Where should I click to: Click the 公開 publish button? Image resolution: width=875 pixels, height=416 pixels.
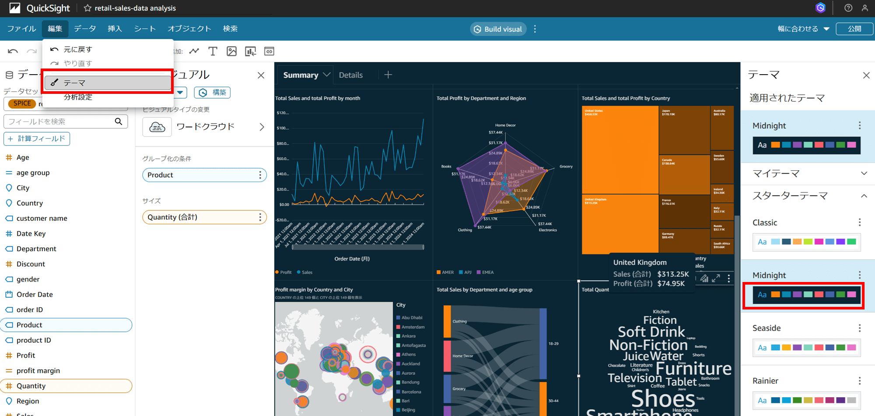click(854, 29)
